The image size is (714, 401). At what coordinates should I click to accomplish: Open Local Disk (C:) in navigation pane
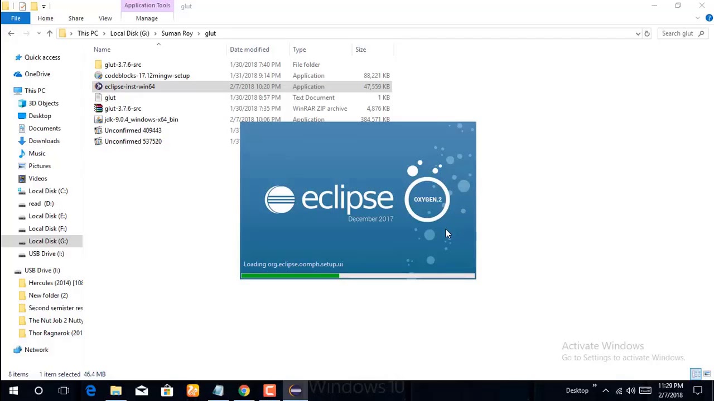point(48,191)
